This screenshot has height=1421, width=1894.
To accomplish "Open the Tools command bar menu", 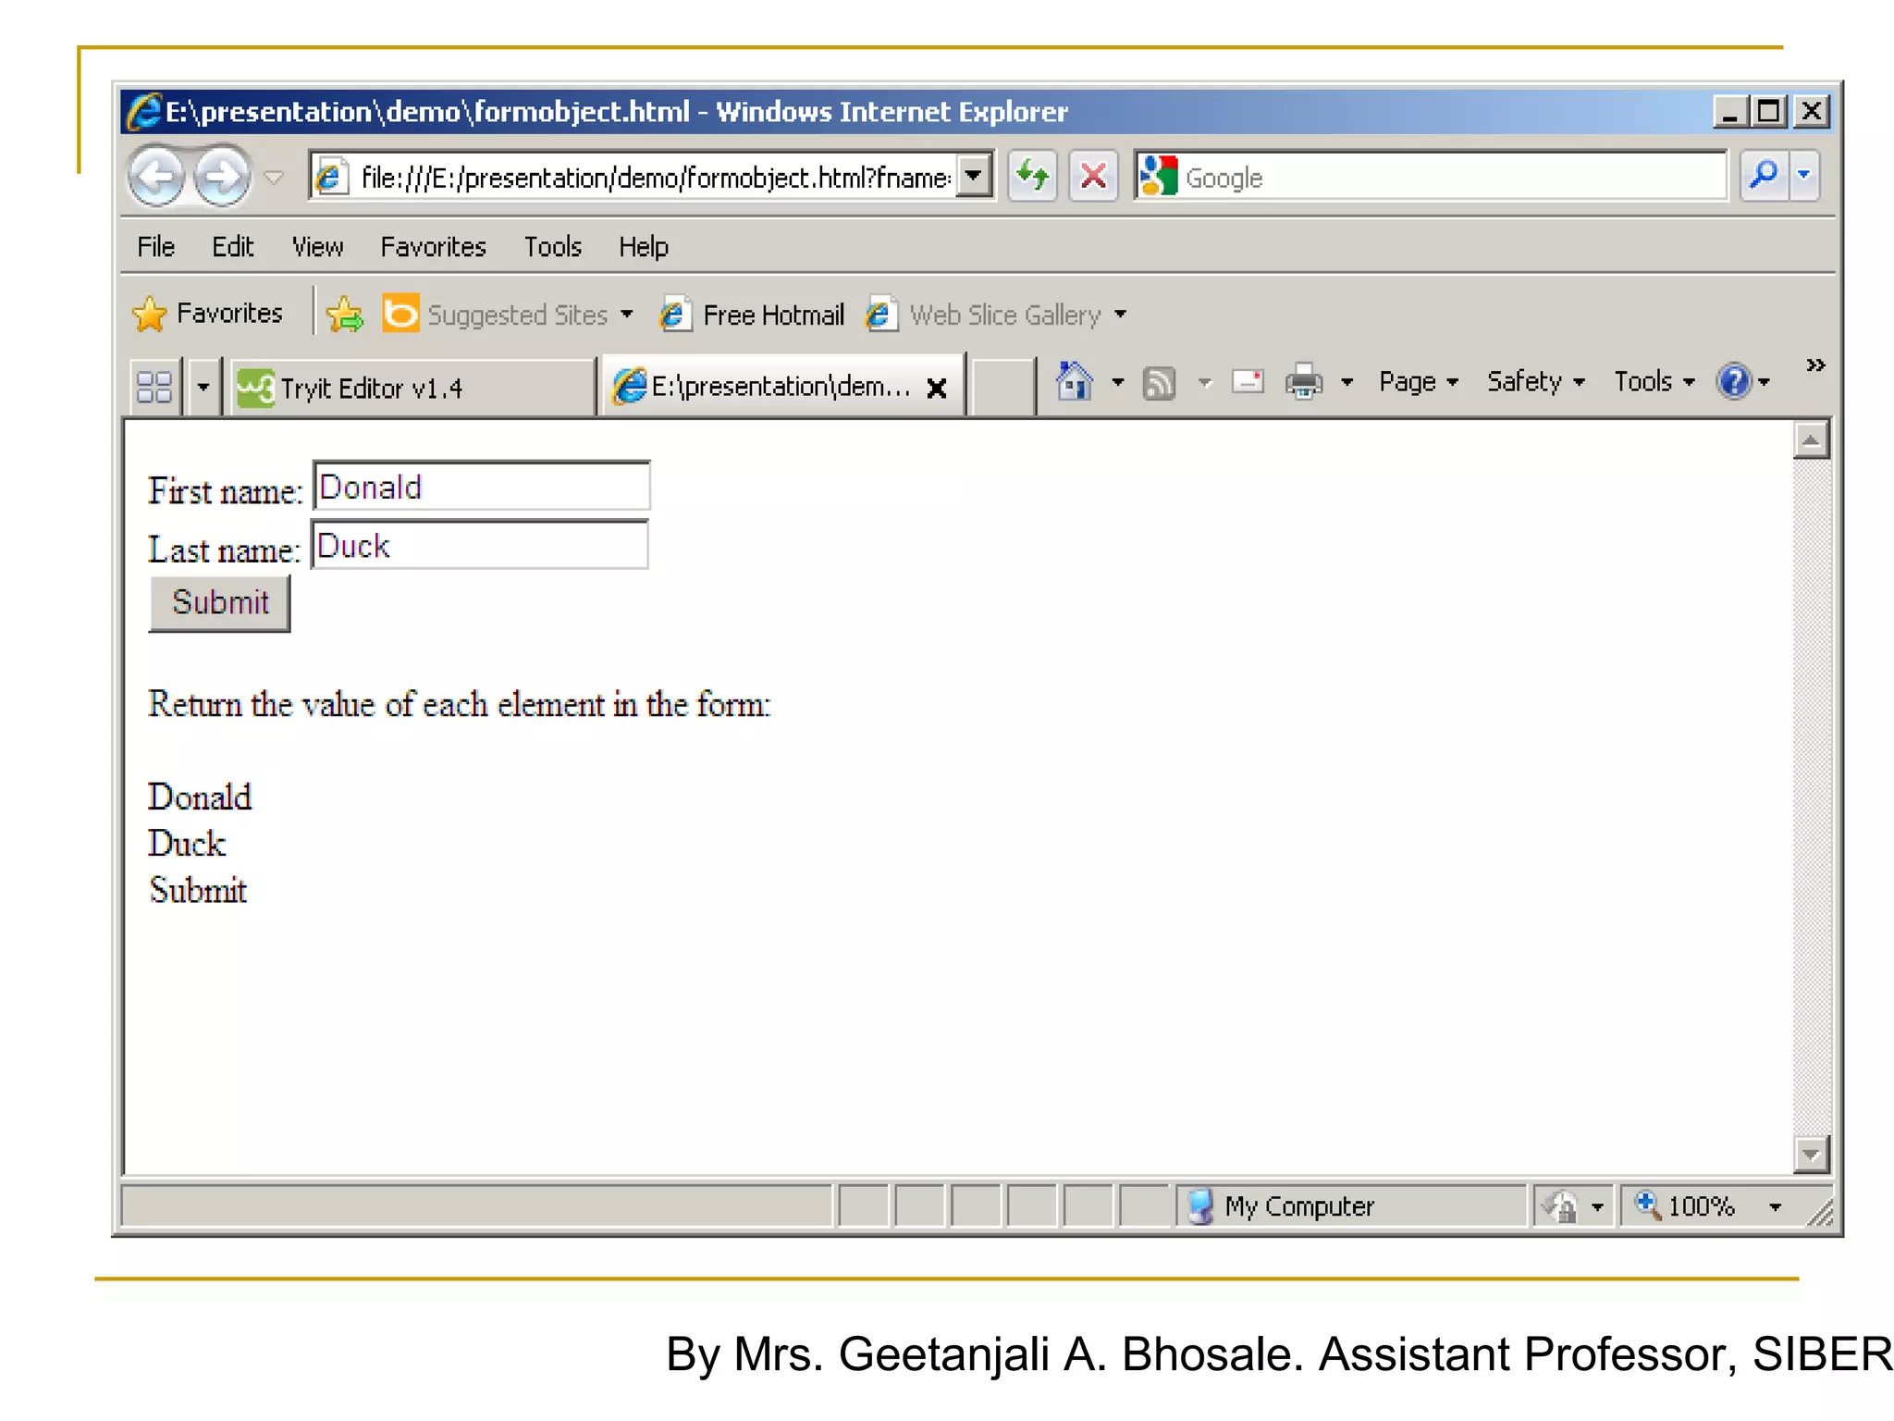I will 1654,381.
